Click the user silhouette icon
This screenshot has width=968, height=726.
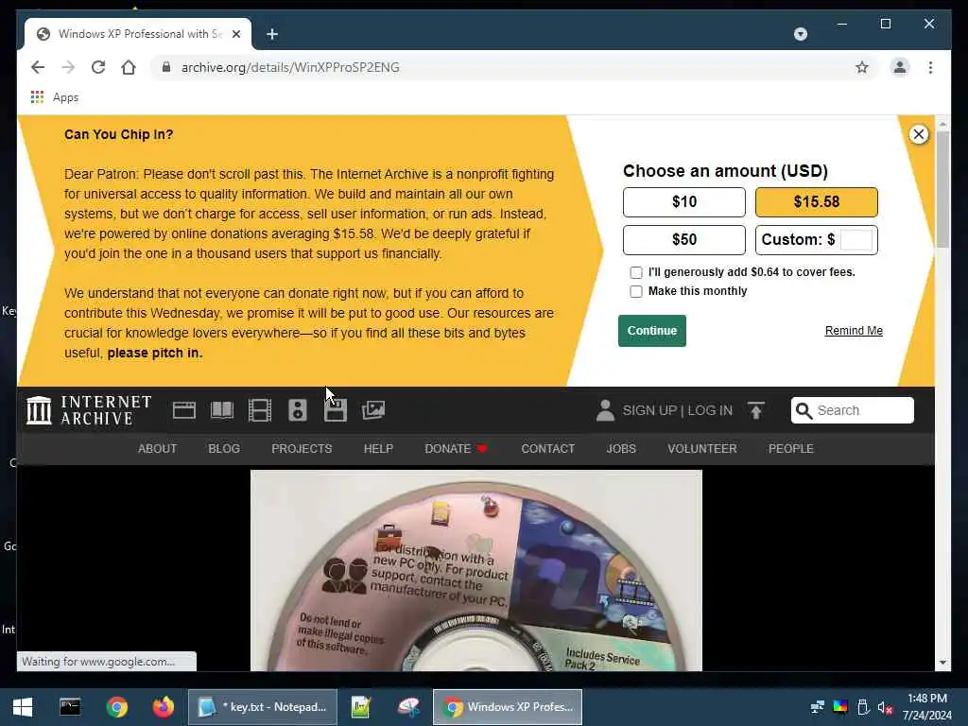605,410
